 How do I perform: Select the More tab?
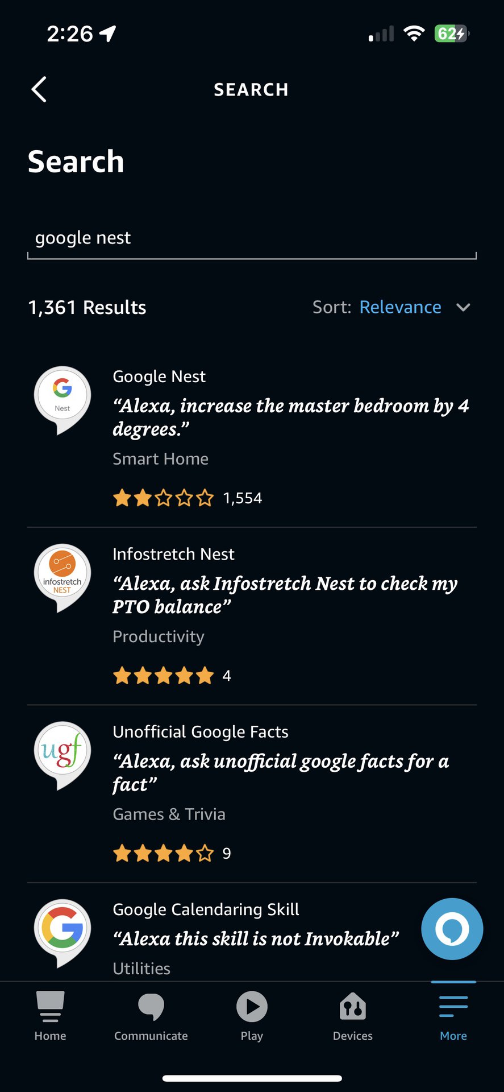tap(453, 1016)
